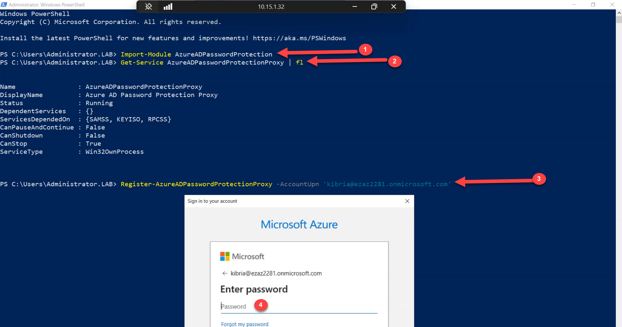The image size is (622, 327).
Task: Click the signal strength icon in connection bar
Action: tap(168, 6)
